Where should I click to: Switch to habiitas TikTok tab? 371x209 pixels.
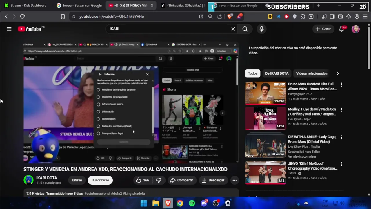coord(183,6)
